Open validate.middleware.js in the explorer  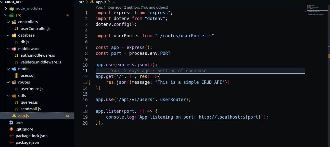[41, 62]
